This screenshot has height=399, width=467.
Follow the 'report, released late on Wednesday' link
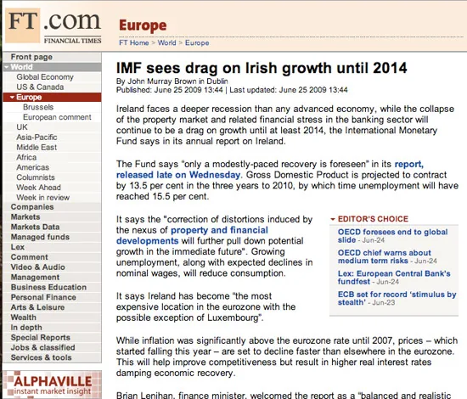tap(178, 175)
